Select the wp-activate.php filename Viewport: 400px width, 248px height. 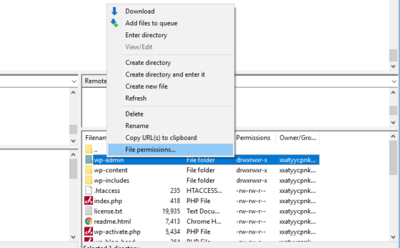pos(117,231)
